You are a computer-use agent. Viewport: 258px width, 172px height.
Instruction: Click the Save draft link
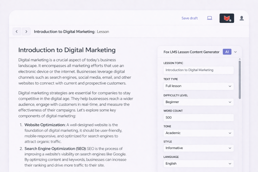click(190, 18)
